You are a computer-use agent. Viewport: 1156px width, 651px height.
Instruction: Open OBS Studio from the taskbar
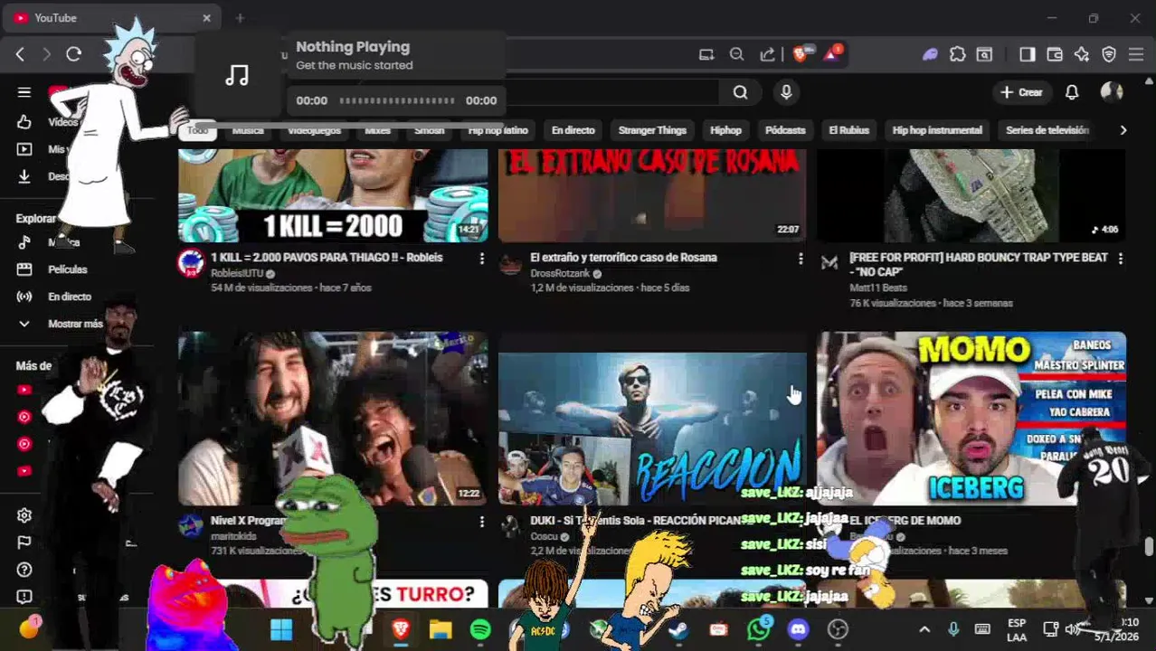[838, 629]
